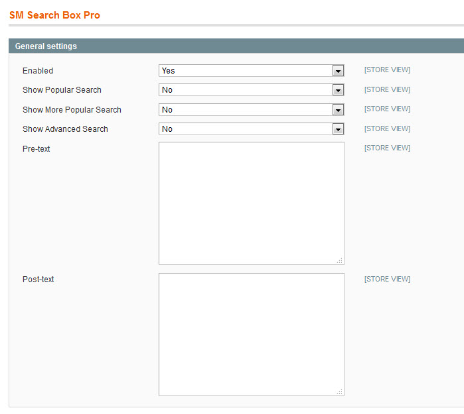This screenshot has width=464, height=414.
Task: Click the SM Search Box Pro title
Action: pyautogui.click(x=54, y=15)
